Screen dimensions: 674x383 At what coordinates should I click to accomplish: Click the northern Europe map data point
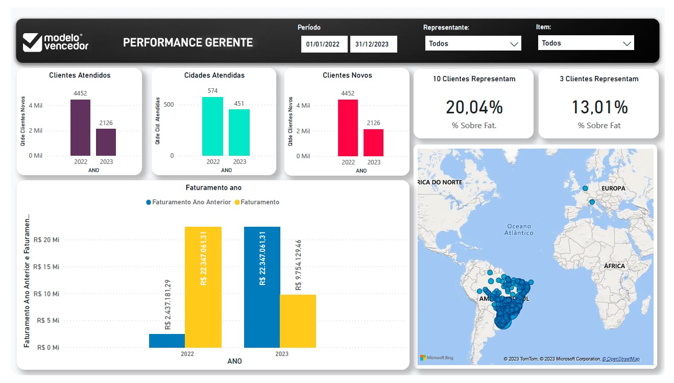pos(585,188)
